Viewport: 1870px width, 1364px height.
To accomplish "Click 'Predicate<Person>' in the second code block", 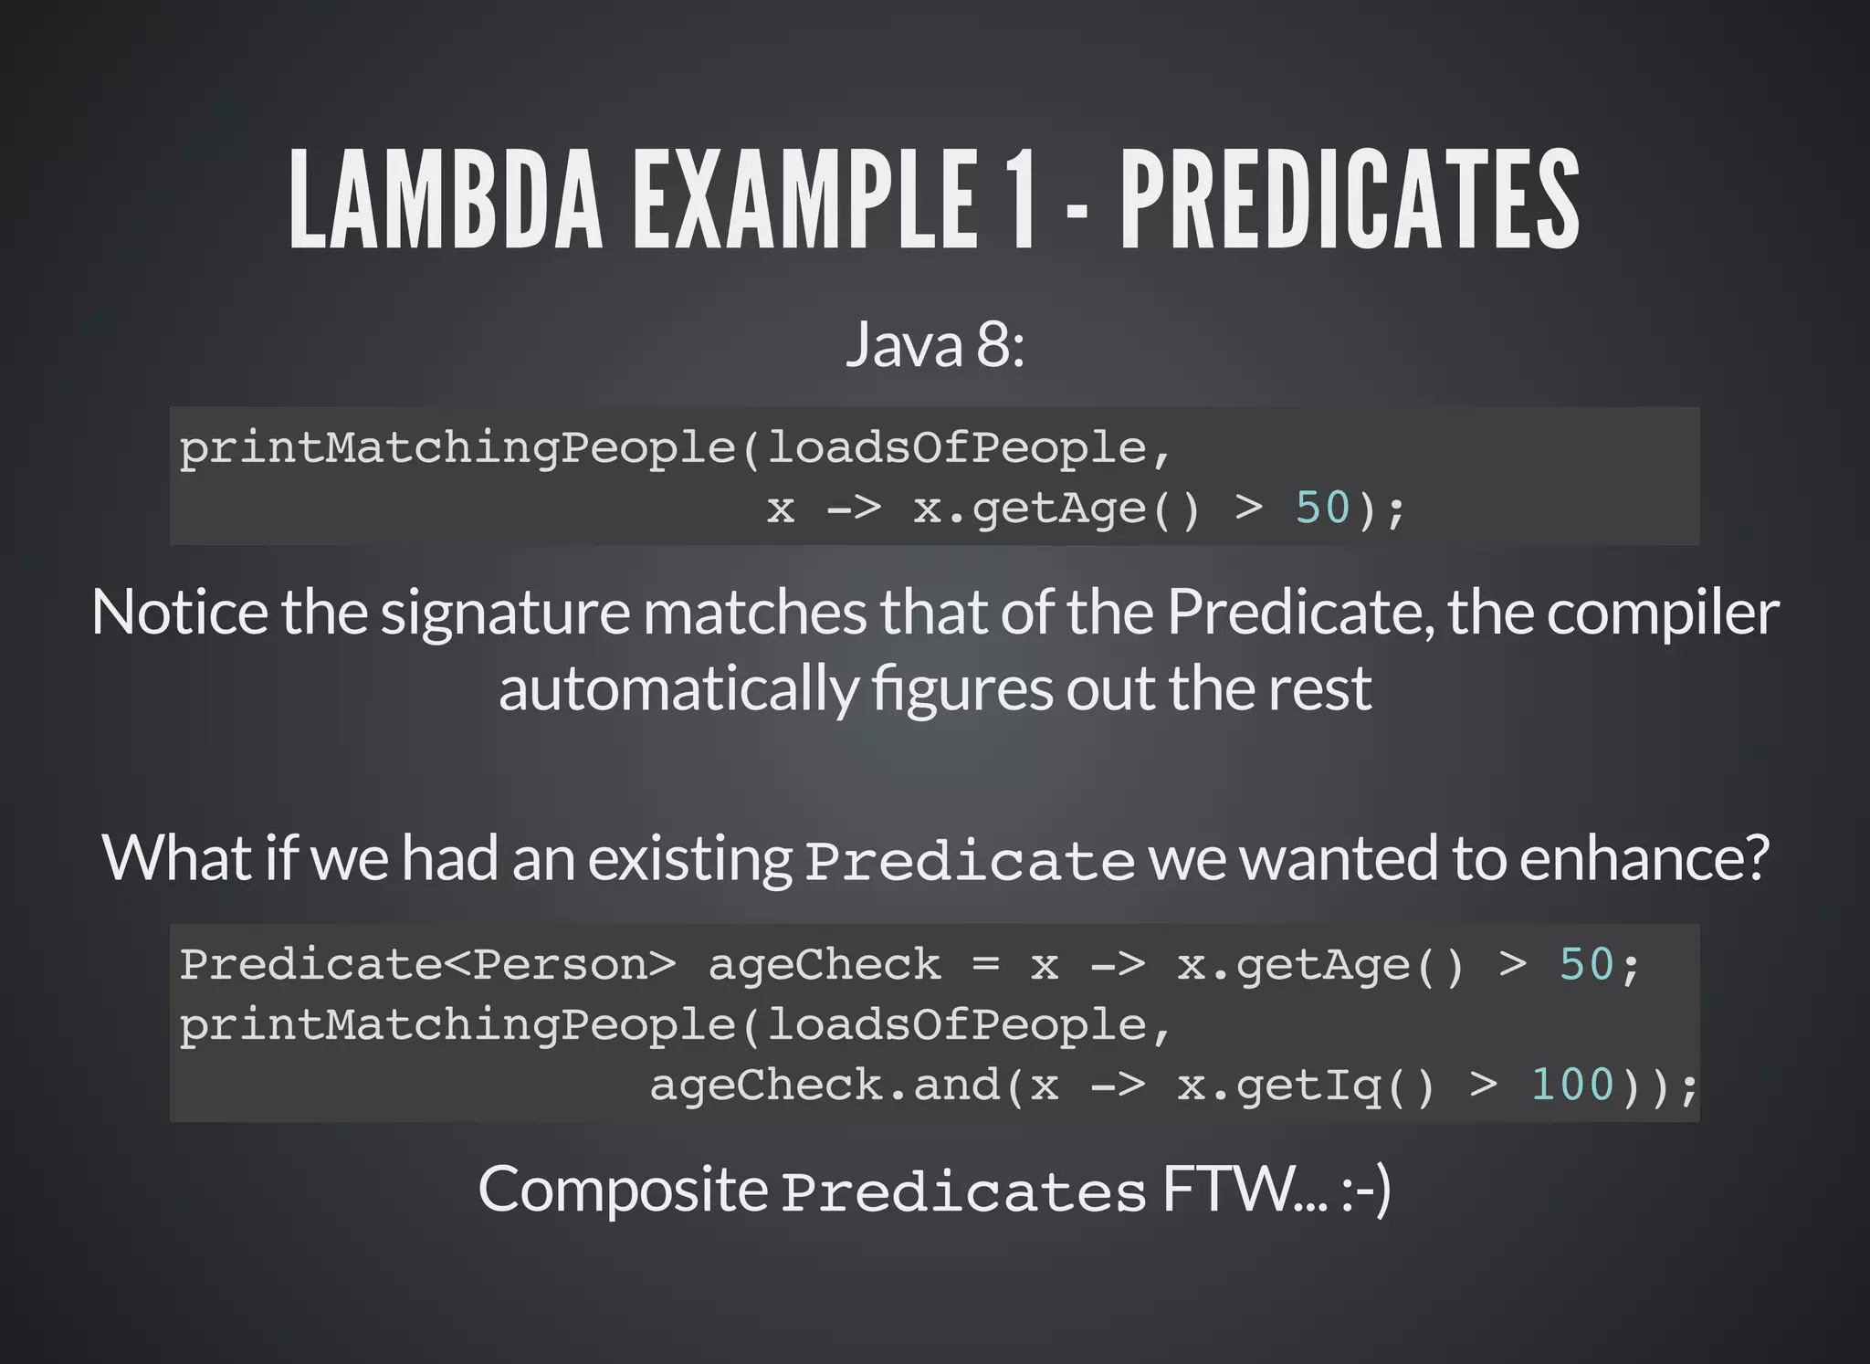I will coord(428,964).
